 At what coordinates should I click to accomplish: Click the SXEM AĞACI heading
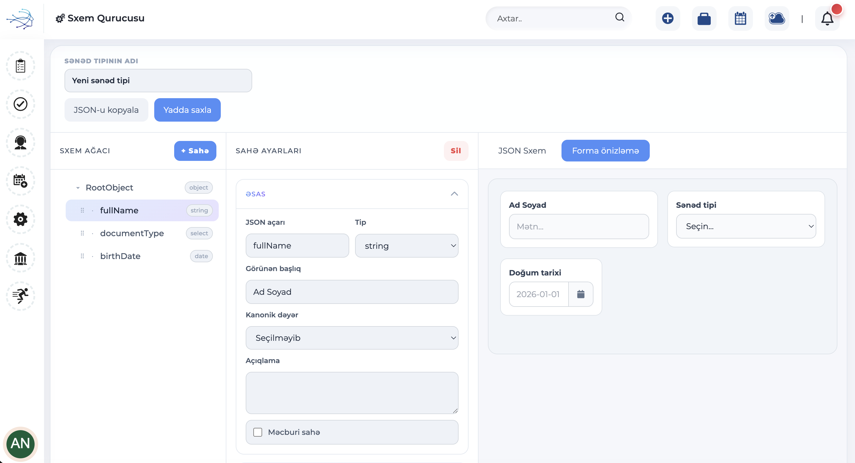pyautogui.click(x=85, y=151)
